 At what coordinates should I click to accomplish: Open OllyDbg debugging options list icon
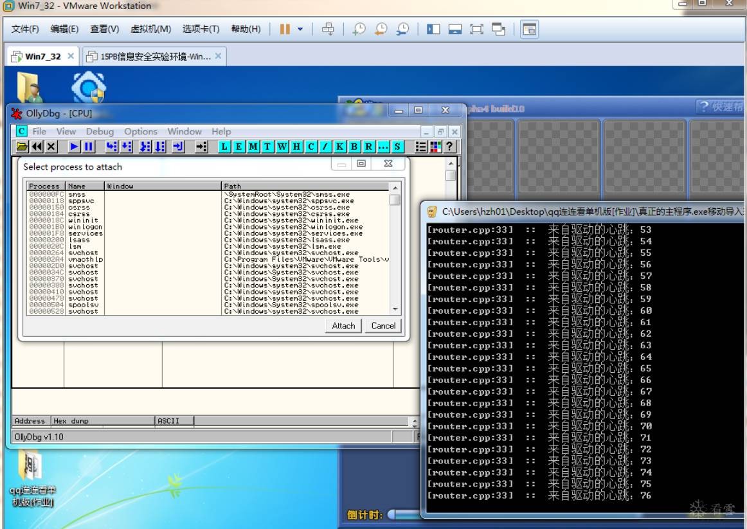(x=420, y=147)
